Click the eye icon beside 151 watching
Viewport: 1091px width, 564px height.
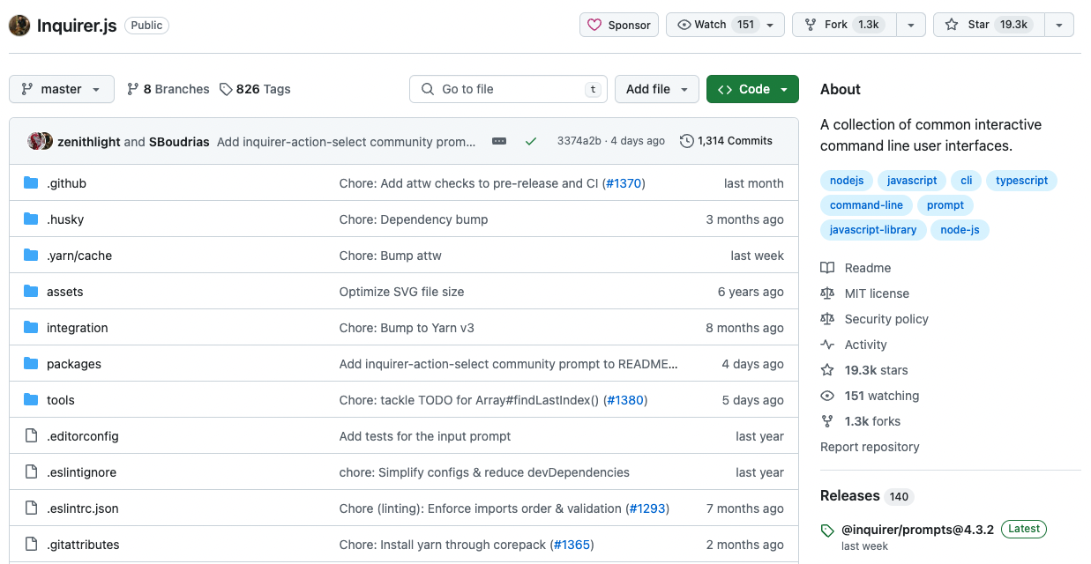point(827,396)
